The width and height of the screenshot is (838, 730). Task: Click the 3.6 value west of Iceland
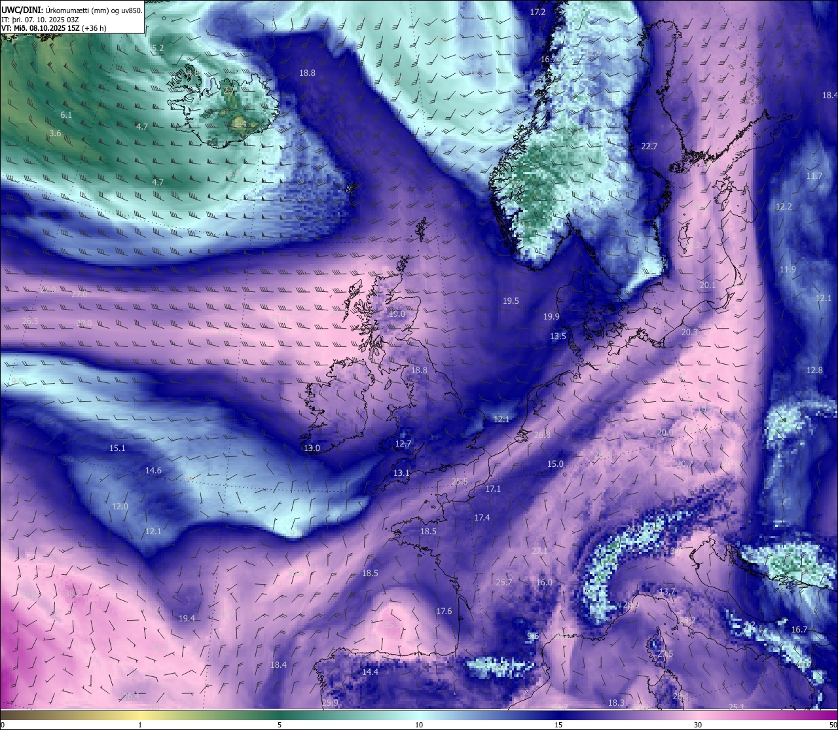55,133
